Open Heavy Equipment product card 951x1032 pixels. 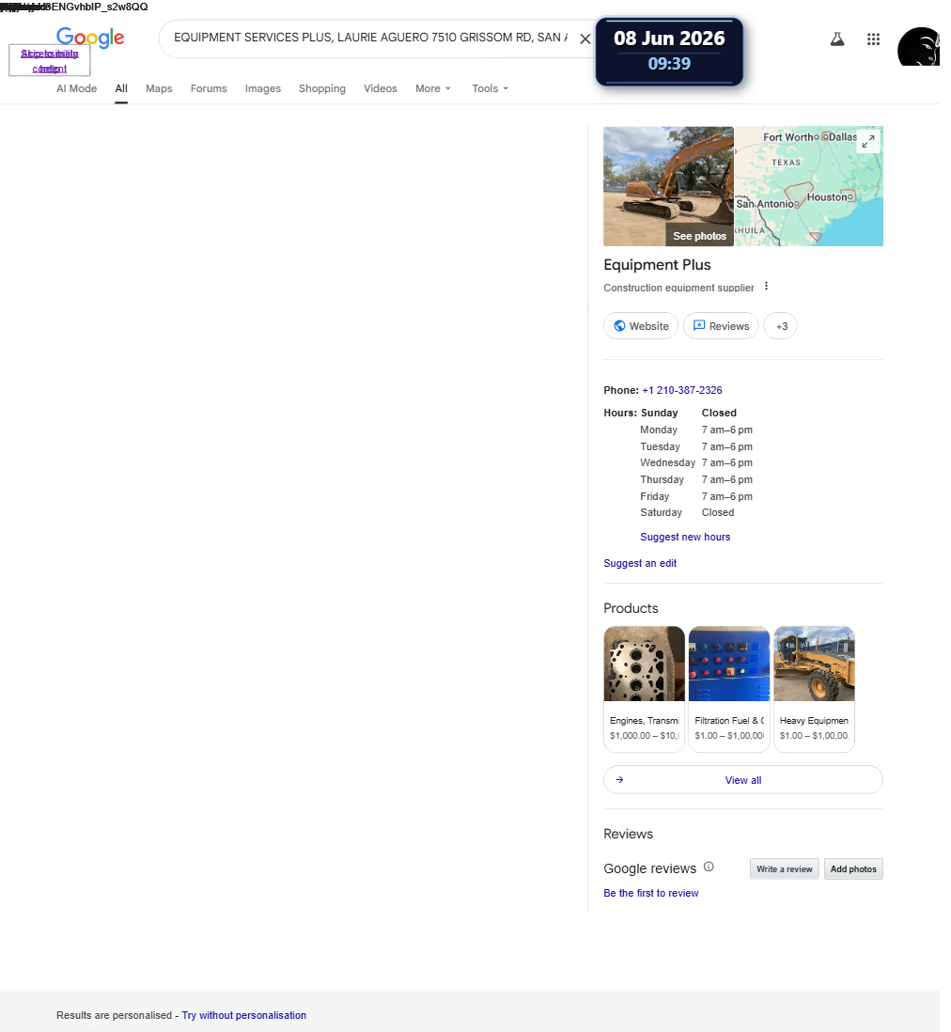(814, 688)
